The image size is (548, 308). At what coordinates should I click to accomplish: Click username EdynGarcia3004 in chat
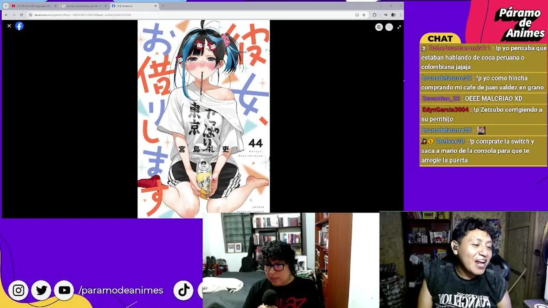pyautogui.click(x=446, y=110)
